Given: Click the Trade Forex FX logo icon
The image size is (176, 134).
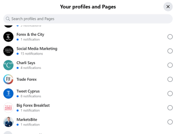Looking at the screenshot, I should coord(9,79).
